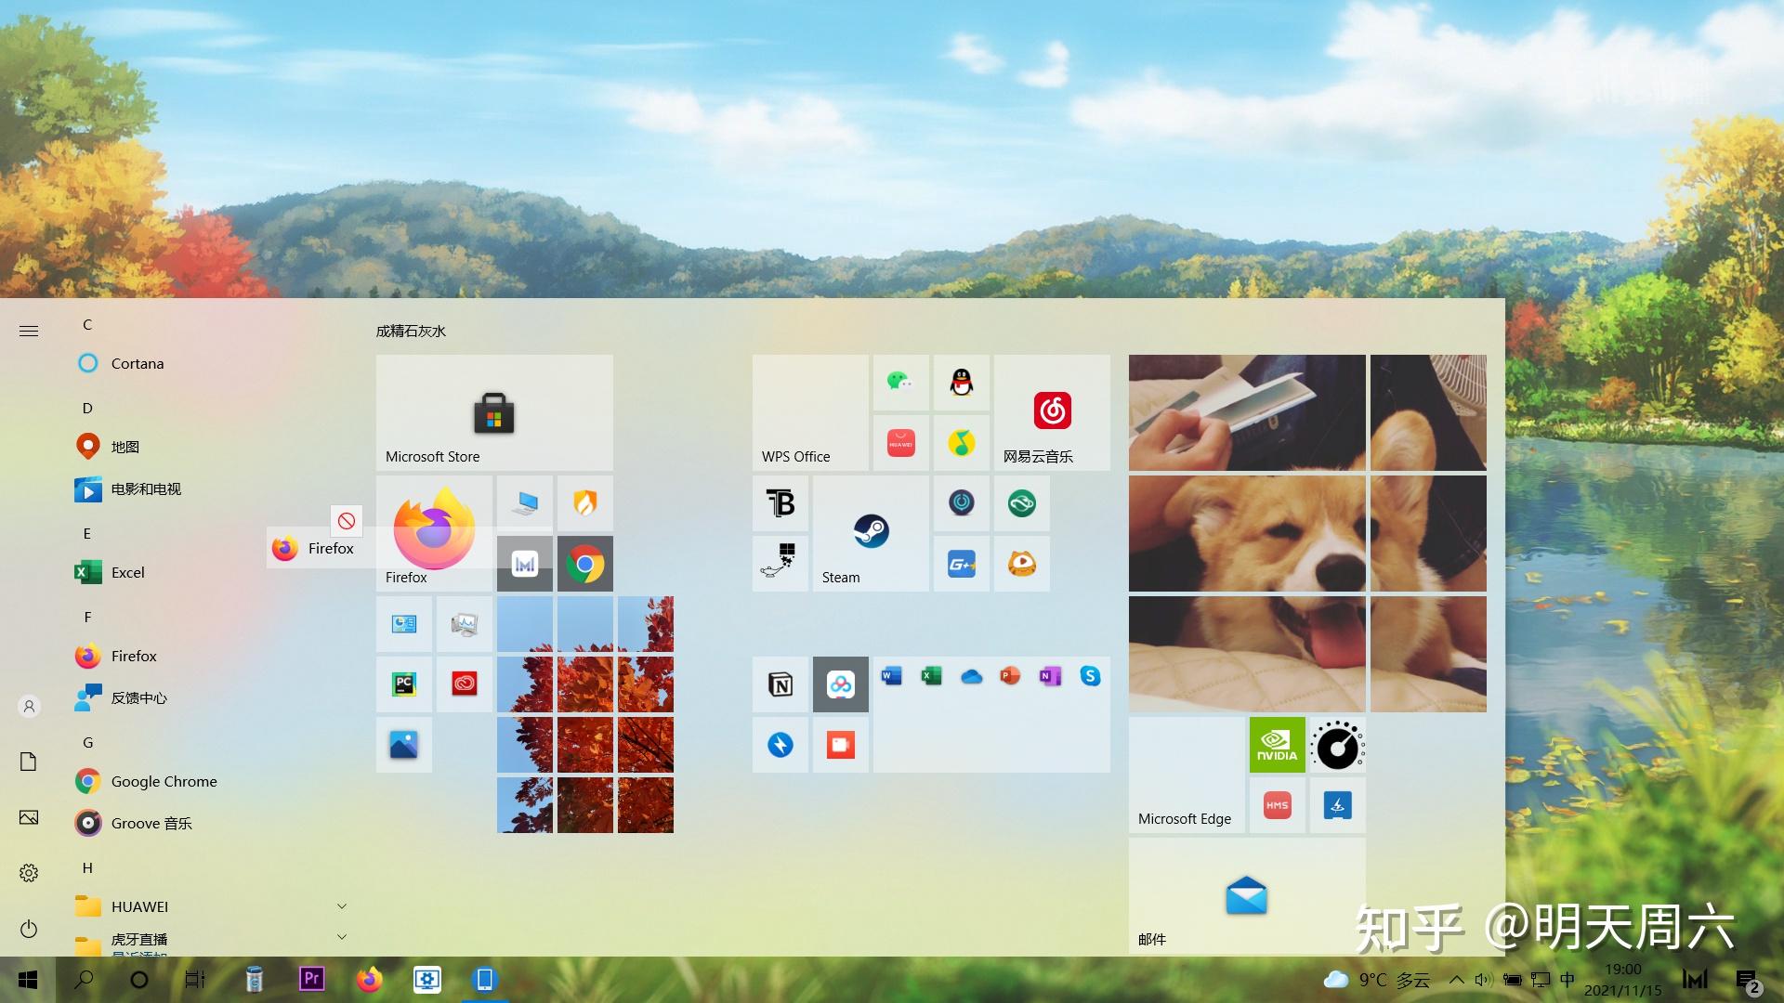Click Premiere Pro in the taskbar
This screenshot has width=1784, height=1003.
[x=311, y=979]
